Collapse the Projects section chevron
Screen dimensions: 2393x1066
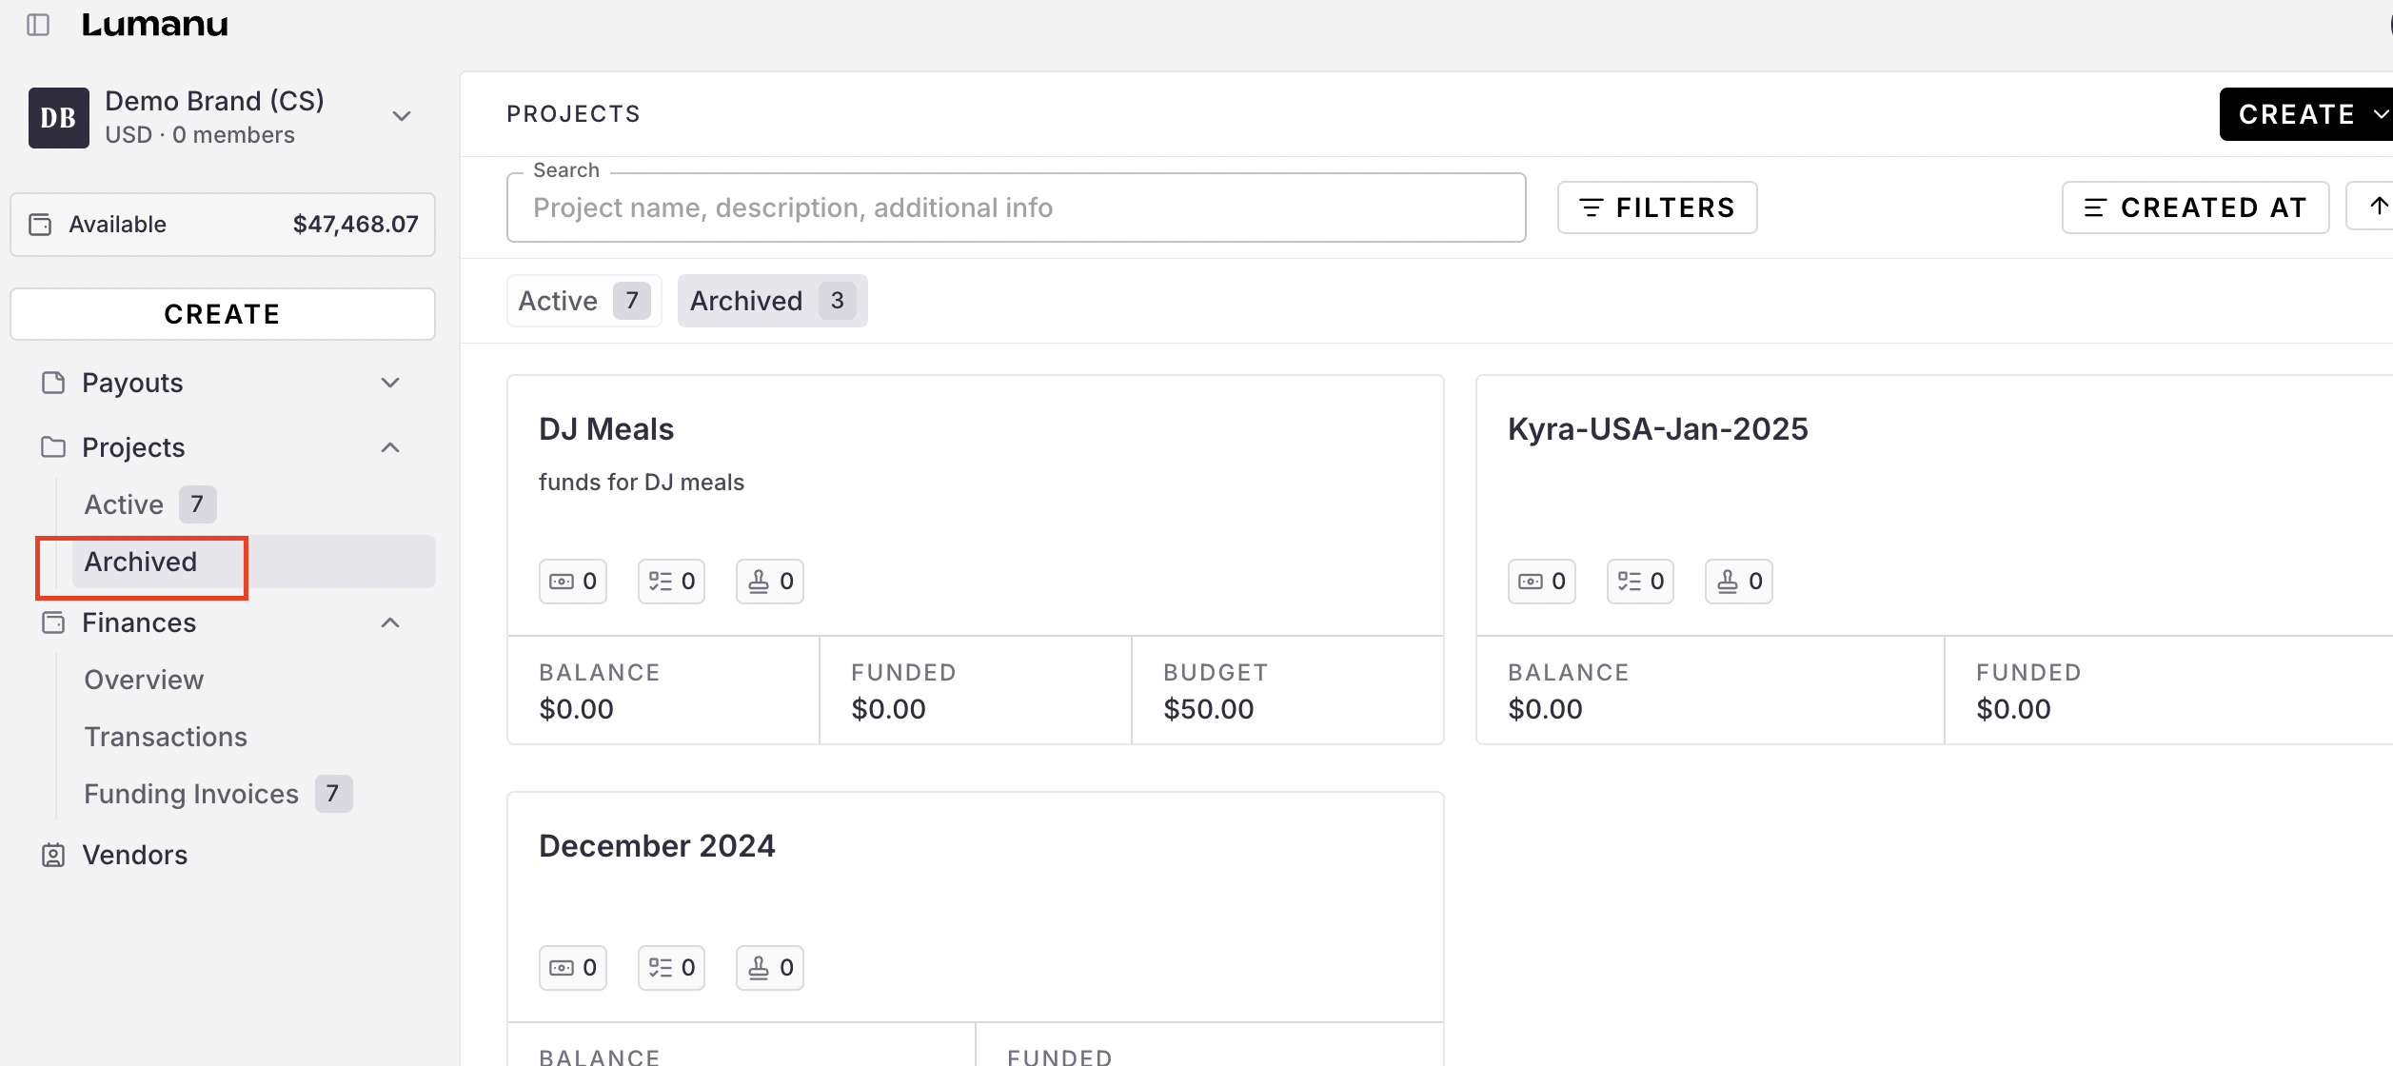pos(390,447)
